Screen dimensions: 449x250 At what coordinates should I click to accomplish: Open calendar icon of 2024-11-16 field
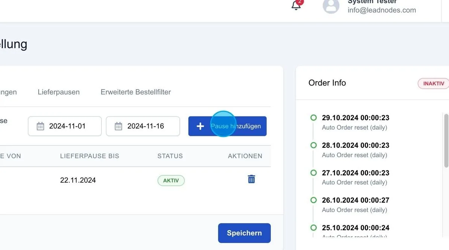click(118, 126)
